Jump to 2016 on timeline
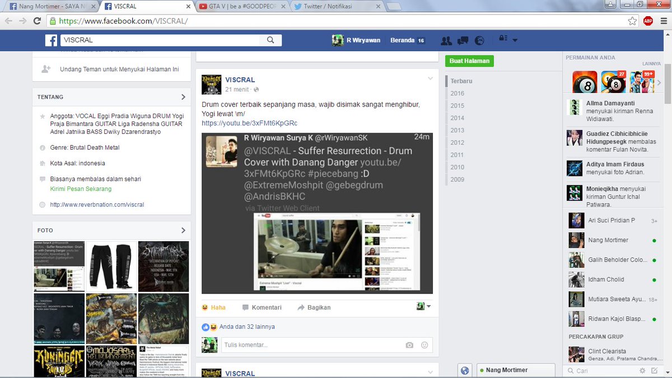The image size is (672, 378). point(457,94)
